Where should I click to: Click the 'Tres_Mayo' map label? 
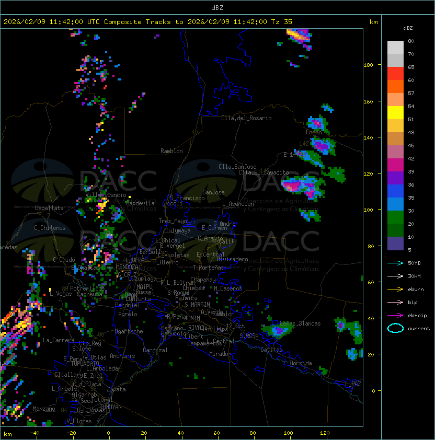coord(173,221)
